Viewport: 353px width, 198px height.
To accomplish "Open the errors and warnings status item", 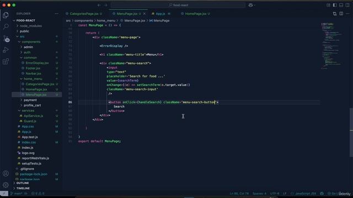I will [x=38, y=193].
